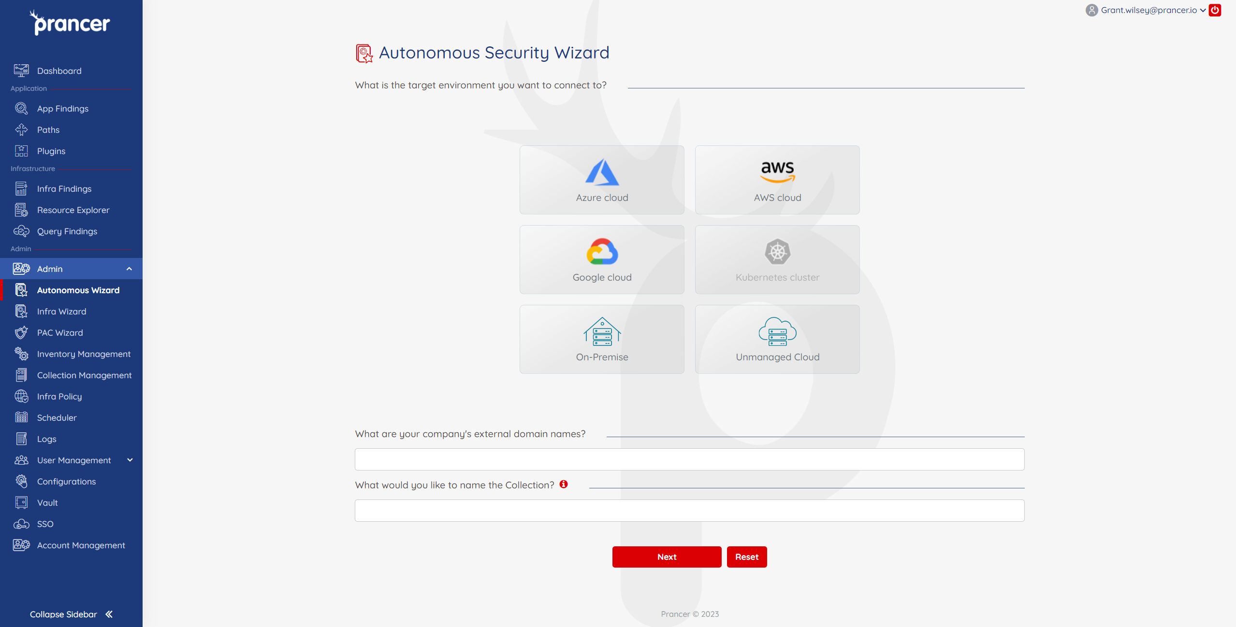Click the Collection name info icon
Image resolution: width=1236 pixels, height=627 pixels.
click(564, 484)
